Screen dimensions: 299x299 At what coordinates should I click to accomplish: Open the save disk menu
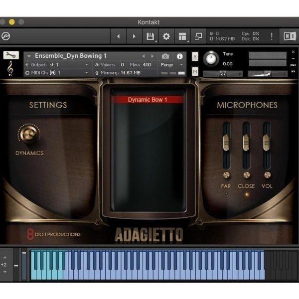click(x=150, y=36)
